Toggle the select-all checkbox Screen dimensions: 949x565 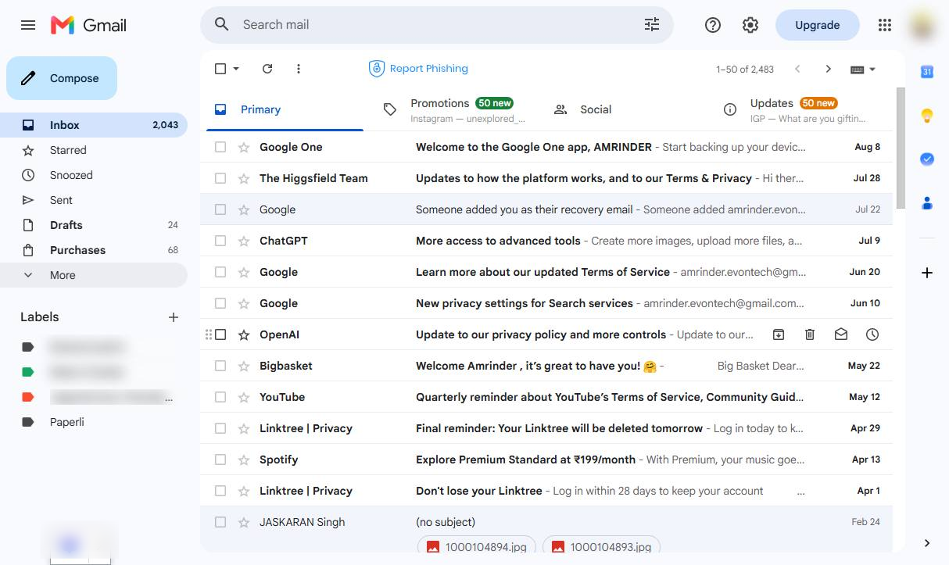(220, 69)
